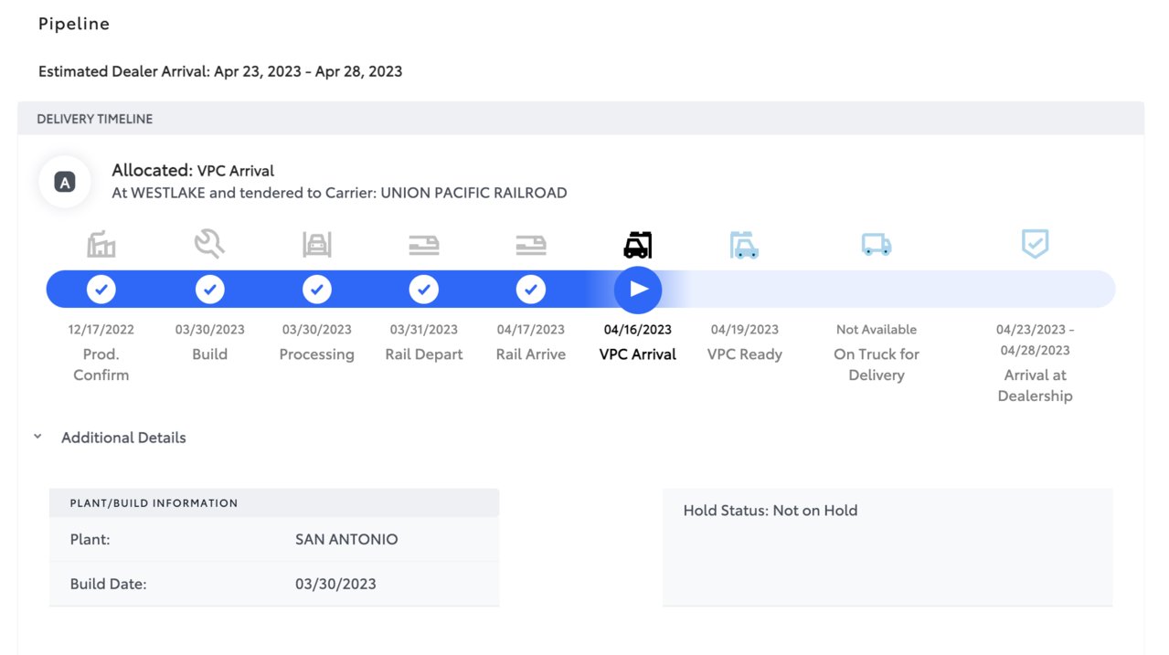Click the Rail Depart checkmark circle

[x=424, y=290]
